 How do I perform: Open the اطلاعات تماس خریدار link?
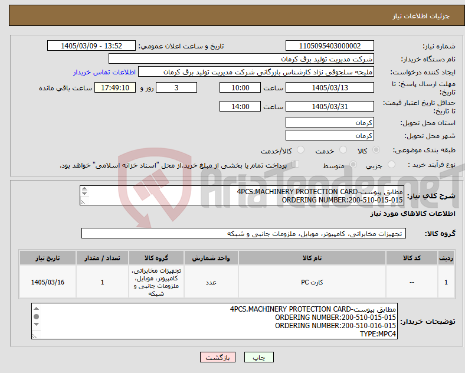pyautogui.click(x=104, y=72)
